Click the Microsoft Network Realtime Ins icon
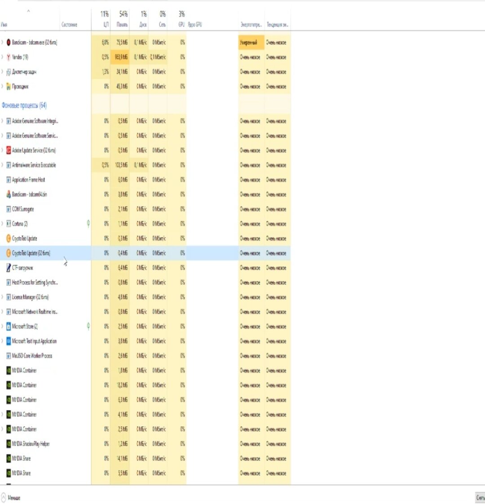Screen dimensions: 485x504 point(9,312)
